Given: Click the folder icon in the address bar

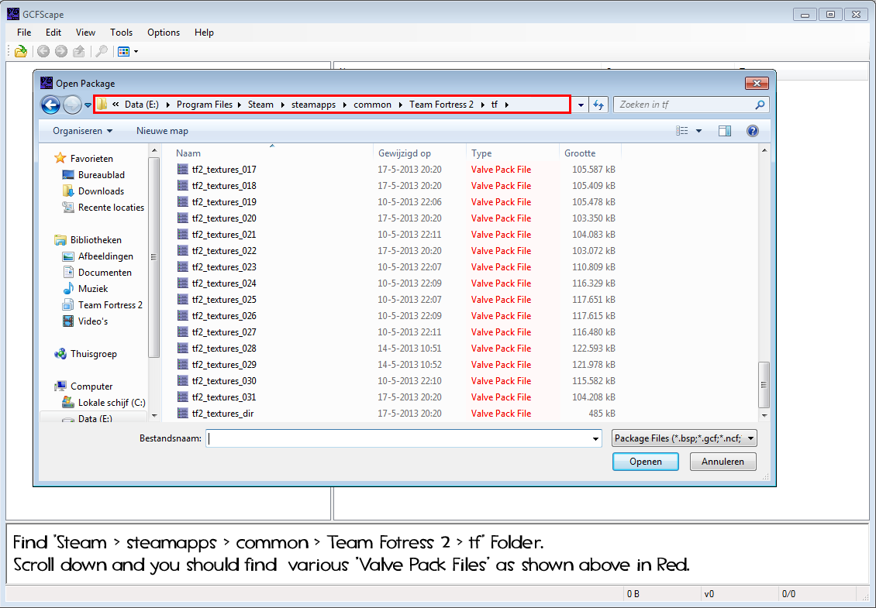Looking at the screenshot, I should tap(102, 105).
